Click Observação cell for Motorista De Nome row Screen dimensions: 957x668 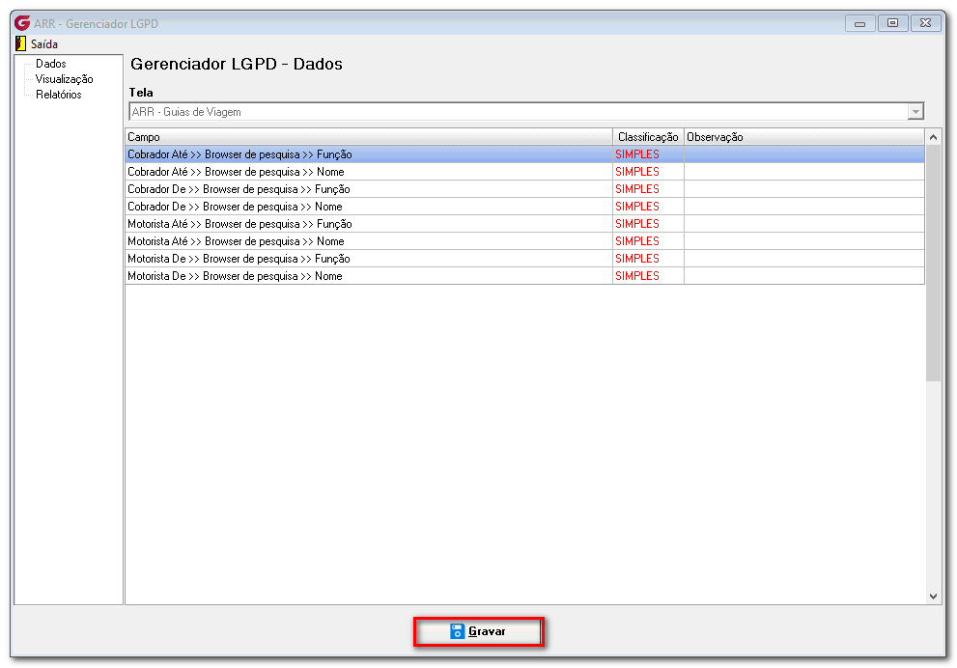(804, 276)
